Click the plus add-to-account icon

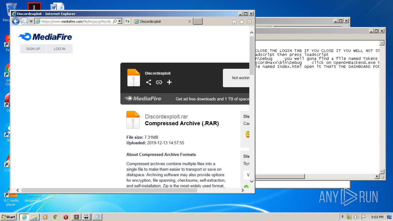[x=169, y=82]
